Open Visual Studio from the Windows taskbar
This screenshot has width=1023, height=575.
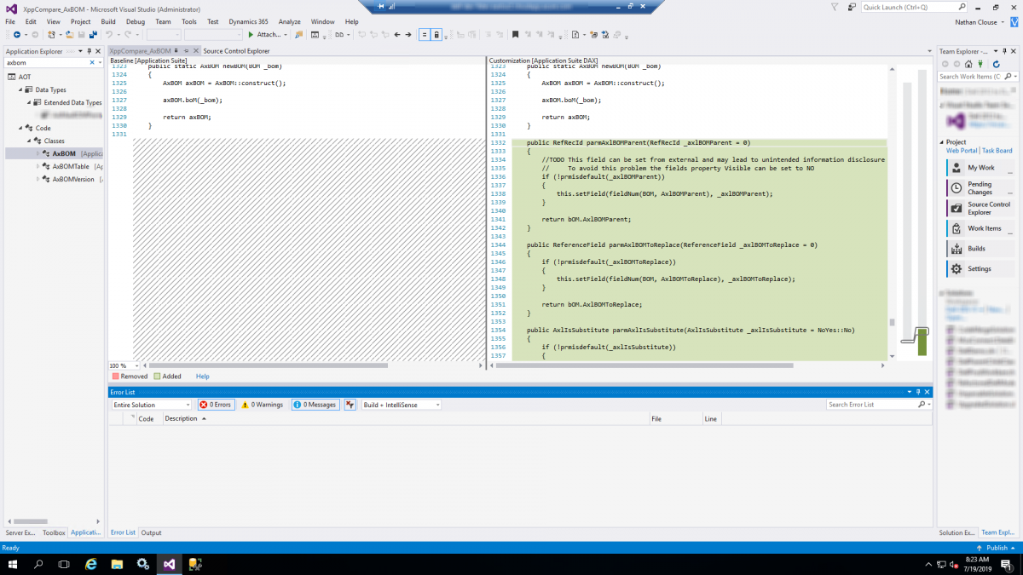pyautogui.click(x=169, y=564)
